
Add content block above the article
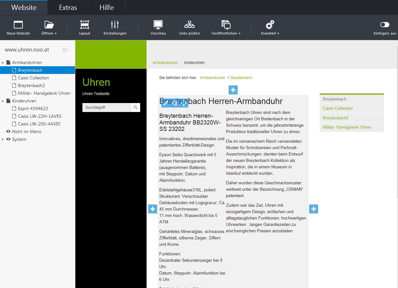pyautogui.click(x=233, y=90)
